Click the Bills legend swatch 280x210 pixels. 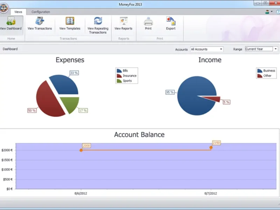point(119,71)
